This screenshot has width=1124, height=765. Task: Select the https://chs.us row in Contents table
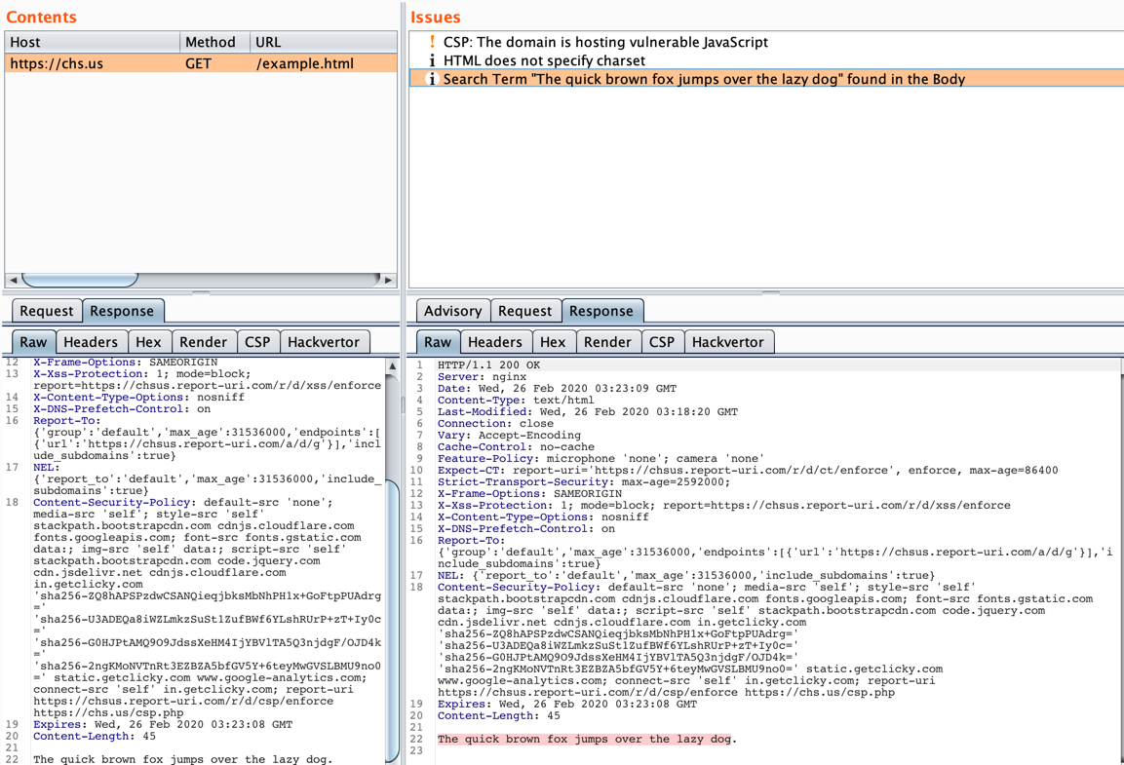click(x=57, y=63)
